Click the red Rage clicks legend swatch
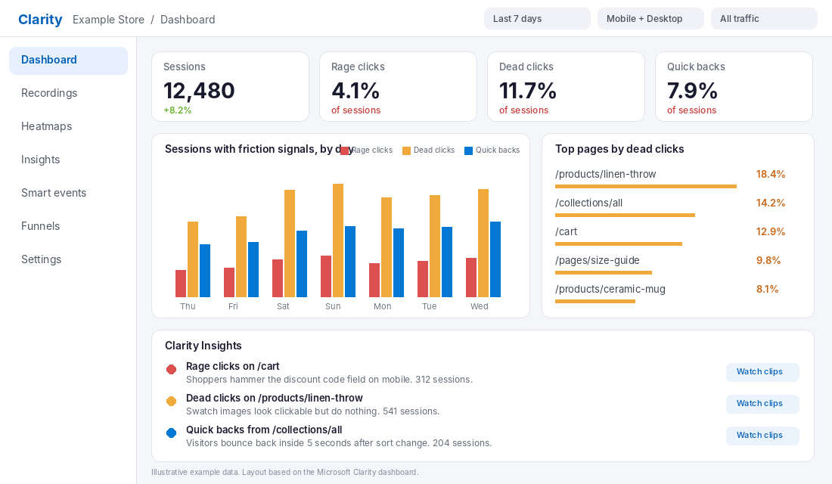This screenshot has width=832, height=484. (x=345, y=150)
